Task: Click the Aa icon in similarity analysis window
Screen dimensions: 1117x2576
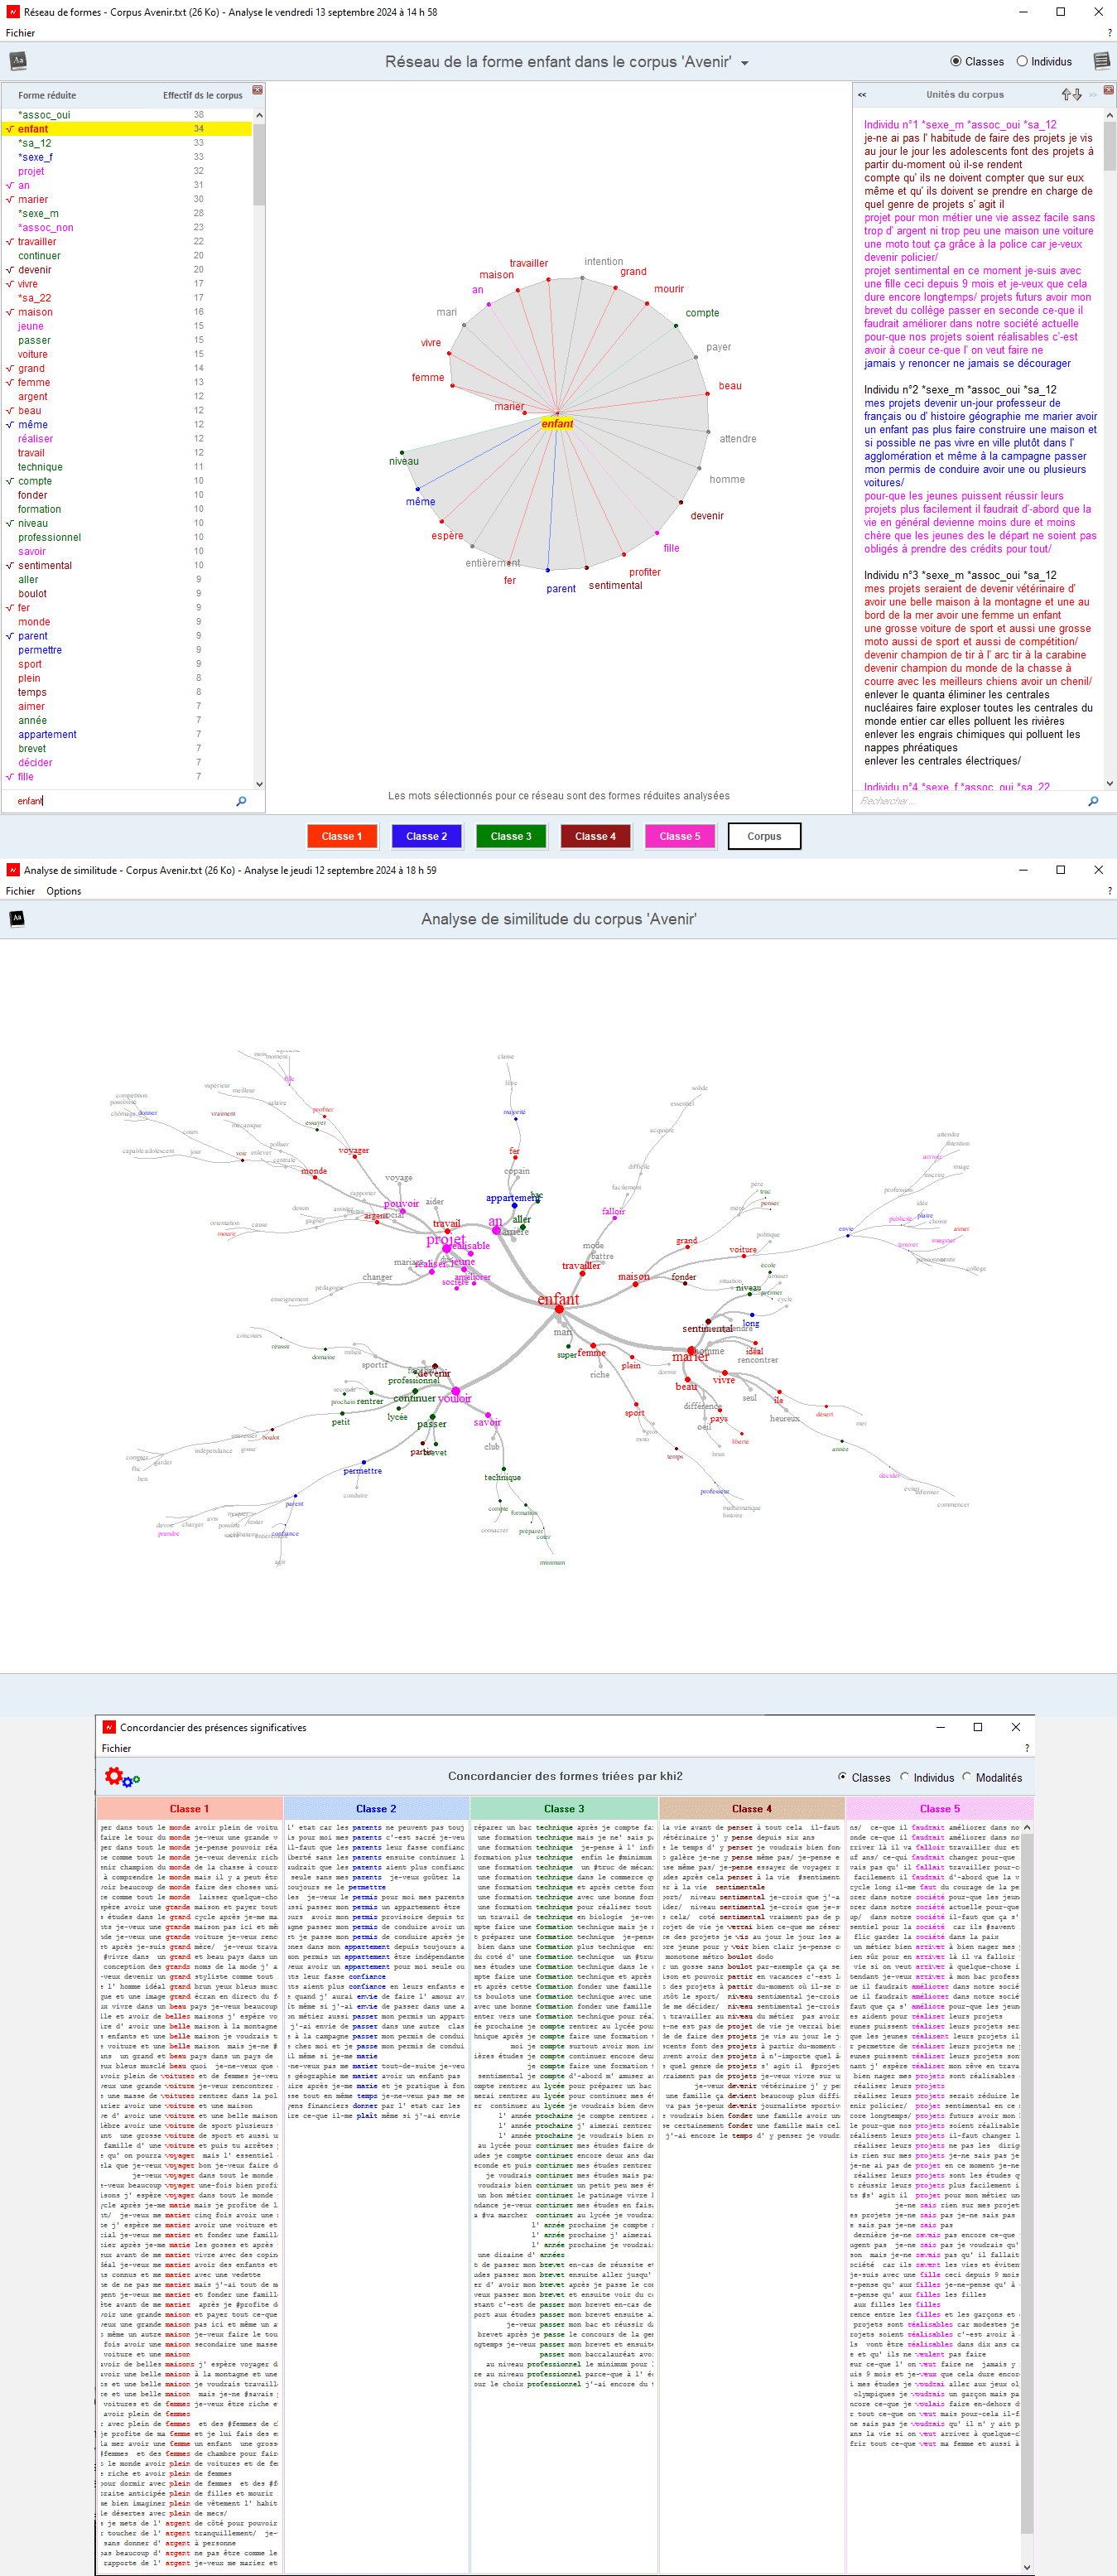Action: tap(17, 918)
